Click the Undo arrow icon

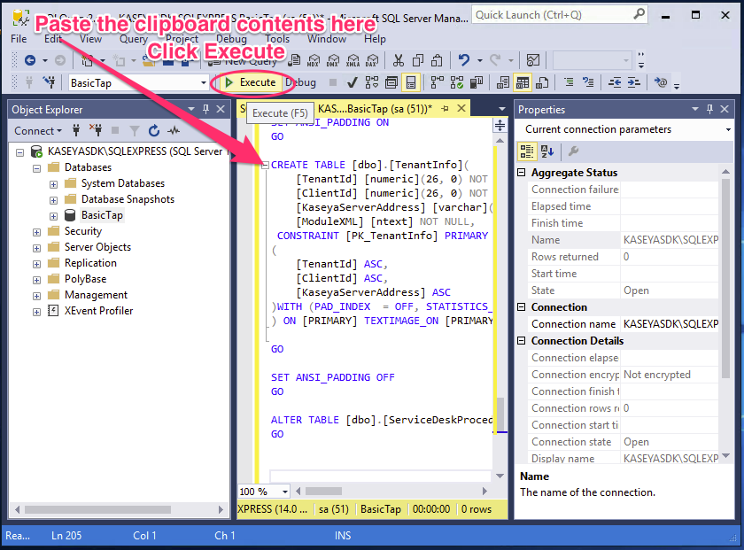463,60
